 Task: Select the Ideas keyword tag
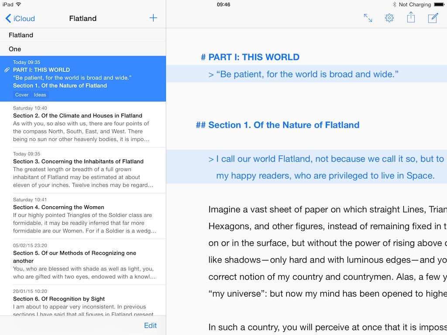40,95
